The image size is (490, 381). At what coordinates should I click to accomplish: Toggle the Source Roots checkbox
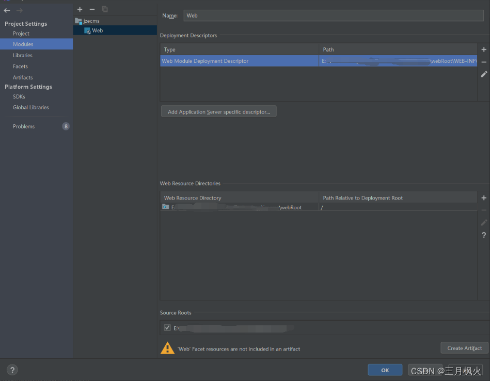pyautogui.click(x=167, y=327)
